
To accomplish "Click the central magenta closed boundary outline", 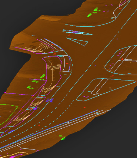I will click(x=52, y=75).
